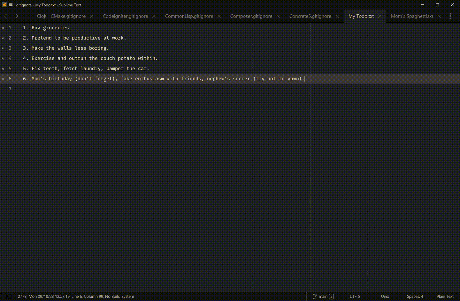Click the Sublime Text app icon
Screen dimensions: 460x301
[4, 5]
